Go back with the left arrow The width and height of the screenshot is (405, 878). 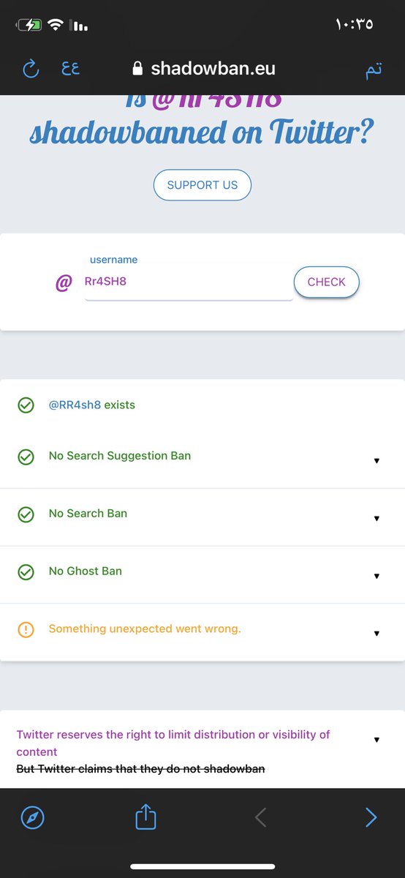[260, 817]
